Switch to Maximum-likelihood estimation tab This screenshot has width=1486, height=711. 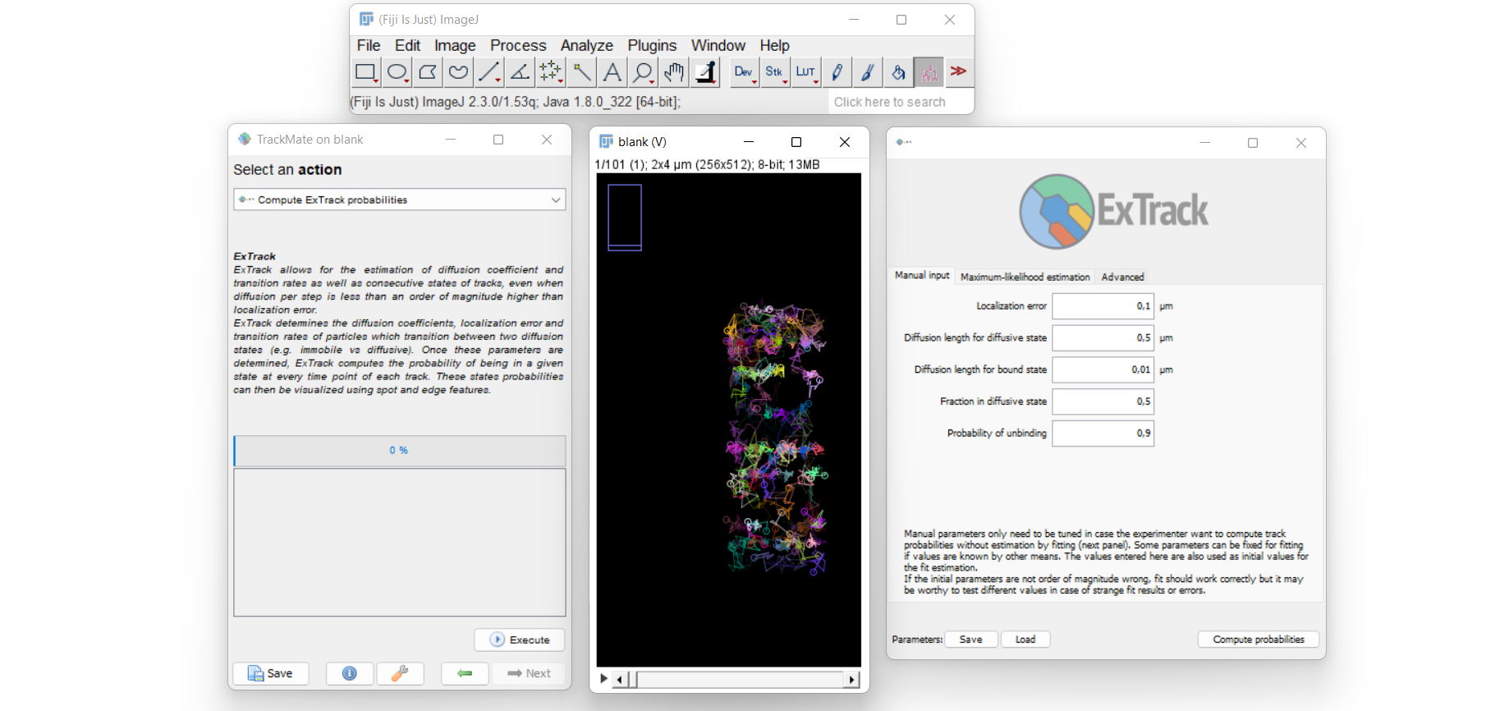tap(1025, 277)
